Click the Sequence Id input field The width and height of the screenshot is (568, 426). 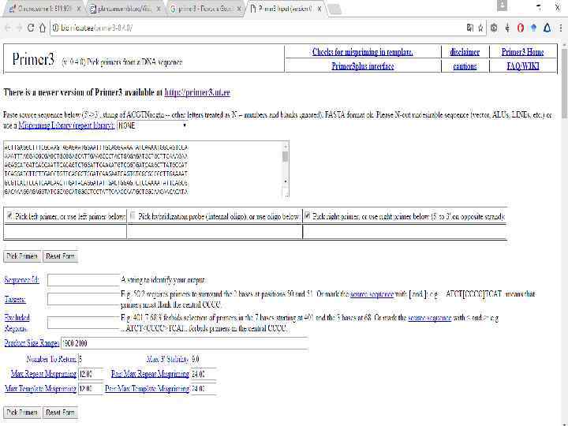[x=84, y=280]
